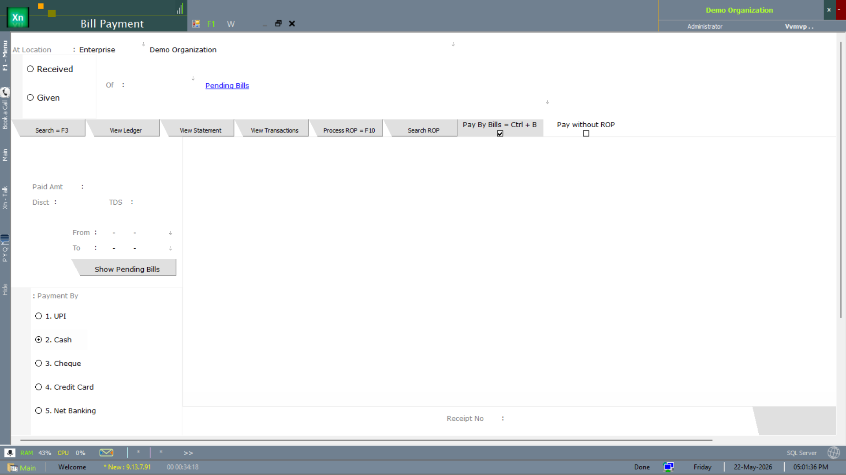
Task: Click the View Ledger button
Action: (x=126, y=130)
